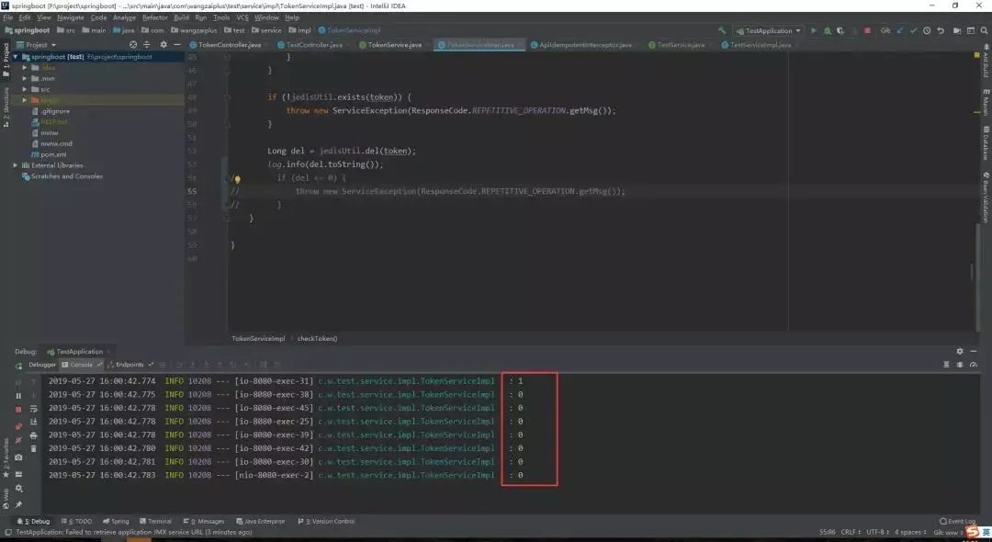The width and height of the screenshot is (992, 542).
Task: Click checkToken() breadcrumb below editor
Action: 318,338
